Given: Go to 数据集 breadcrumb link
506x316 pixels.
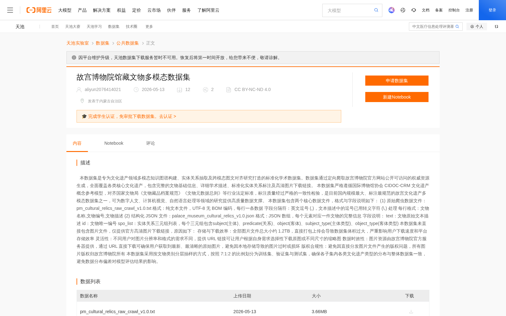Looking at the screenshot, I should (x=103, y=43).
